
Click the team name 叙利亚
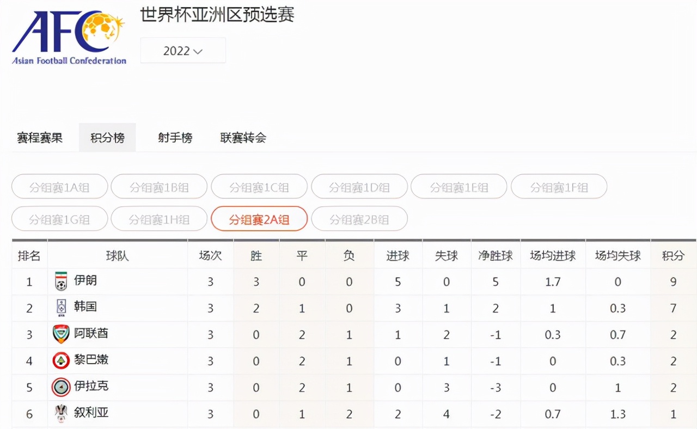coord(91,412)
